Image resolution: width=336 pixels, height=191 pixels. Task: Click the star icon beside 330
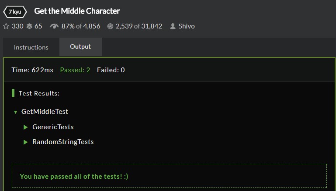coord(6,26)
